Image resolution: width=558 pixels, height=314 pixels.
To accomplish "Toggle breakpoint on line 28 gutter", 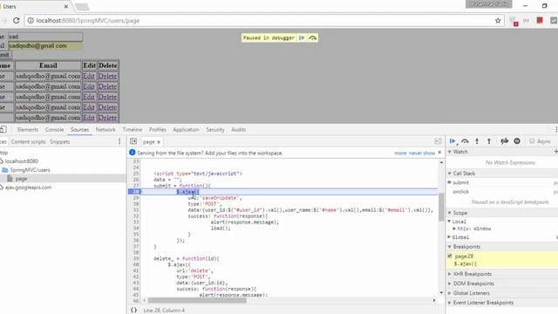I will coord(134,192).
